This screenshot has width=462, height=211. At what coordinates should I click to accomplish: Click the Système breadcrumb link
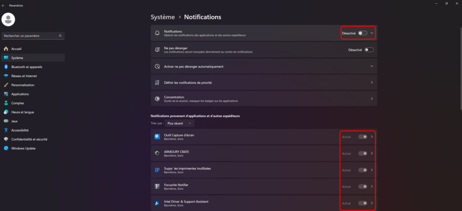[x=162, y=17]
